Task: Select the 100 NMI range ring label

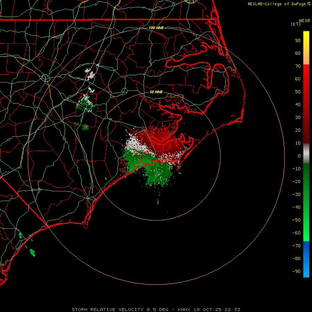Action: pyautogui.click(x=156, y=28)
